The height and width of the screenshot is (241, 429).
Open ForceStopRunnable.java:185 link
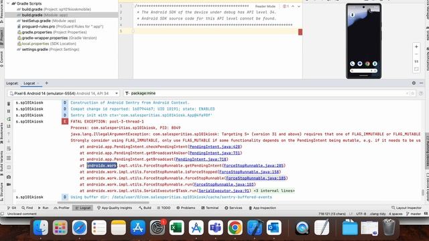coord(256,178)
